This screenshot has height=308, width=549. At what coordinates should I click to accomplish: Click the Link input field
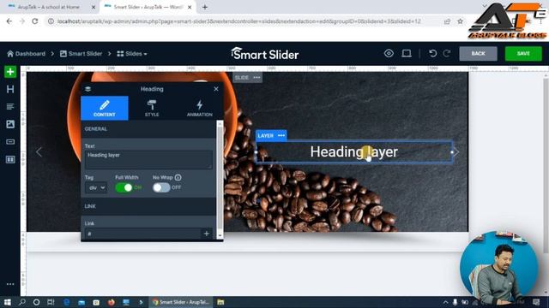[x=143, y=234]
